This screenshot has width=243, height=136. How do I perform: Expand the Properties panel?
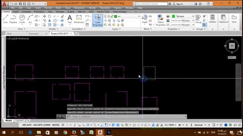pos(174,29)
